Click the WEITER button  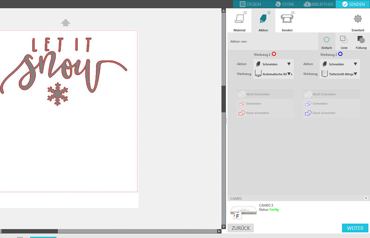pos(356,228)
